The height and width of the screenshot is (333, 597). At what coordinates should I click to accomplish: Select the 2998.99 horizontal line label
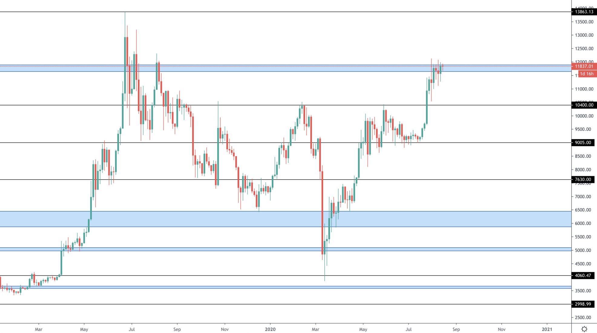pyautogui.click(x=583, y=304)
